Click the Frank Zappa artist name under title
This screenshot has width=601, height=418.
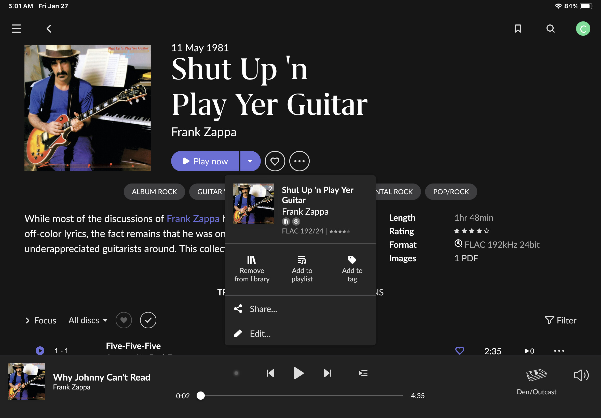coord(204,132)
